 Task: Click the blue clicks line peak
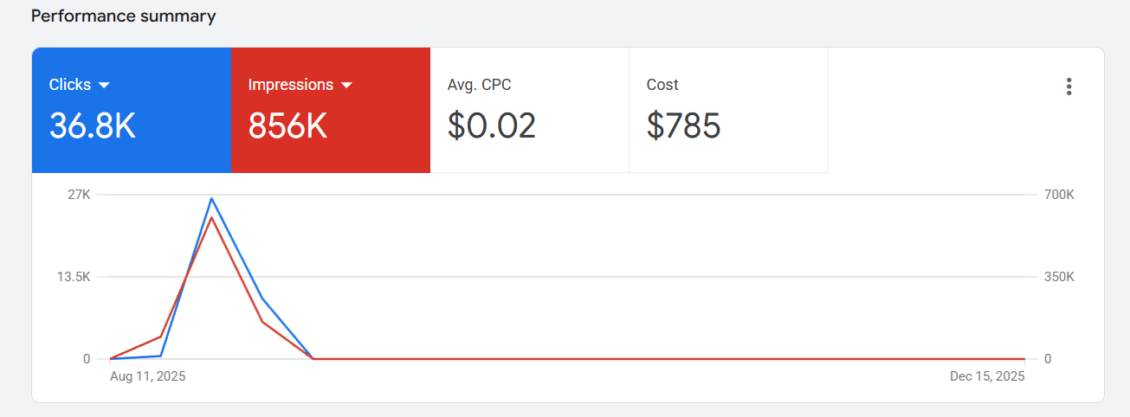pos(211,199)
